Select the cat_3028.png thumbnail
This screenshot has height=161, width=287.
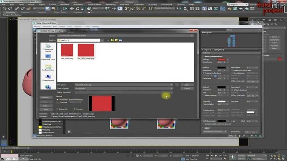[67, 51]
